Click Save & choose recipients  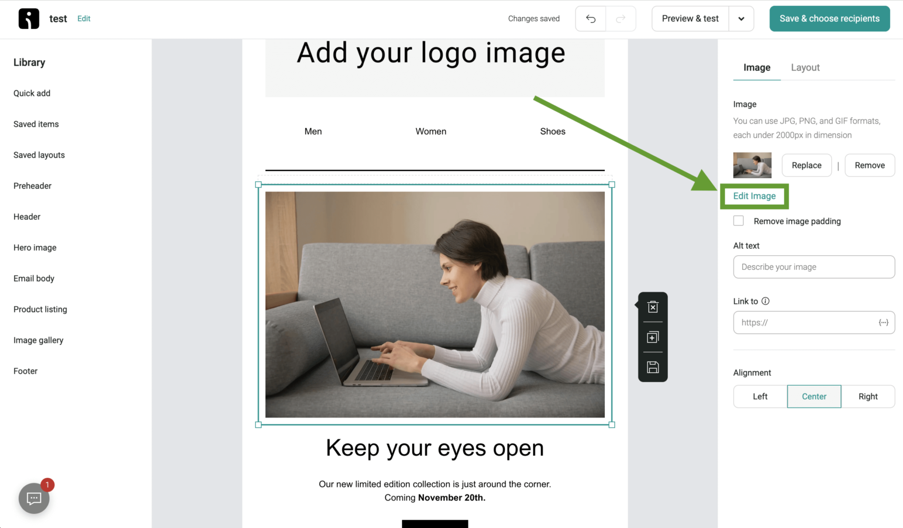(x=830, y=18)
